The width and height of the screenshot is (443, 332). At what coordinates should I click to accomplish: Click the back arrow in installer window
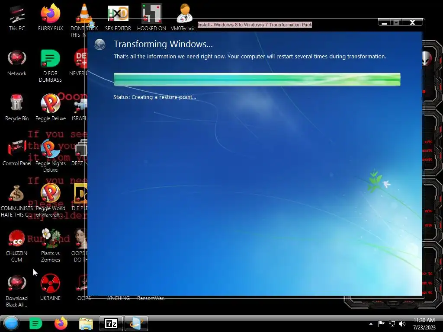point(100,45)
